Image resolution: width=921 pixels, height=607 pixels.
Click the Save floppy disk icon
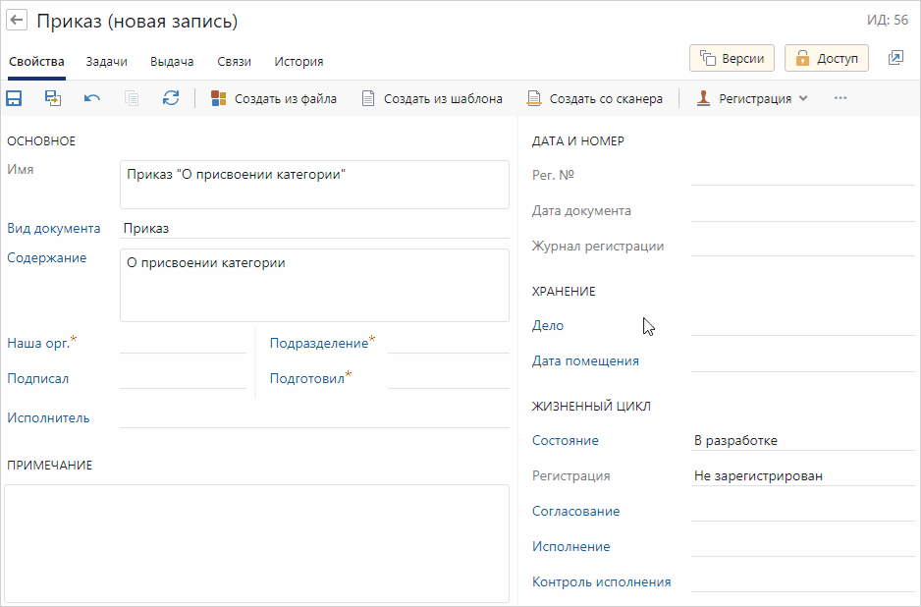(15, 98)
